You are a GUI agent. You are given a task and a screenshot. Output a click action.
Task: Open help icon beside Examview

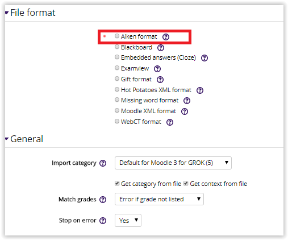tap(157, 69)
